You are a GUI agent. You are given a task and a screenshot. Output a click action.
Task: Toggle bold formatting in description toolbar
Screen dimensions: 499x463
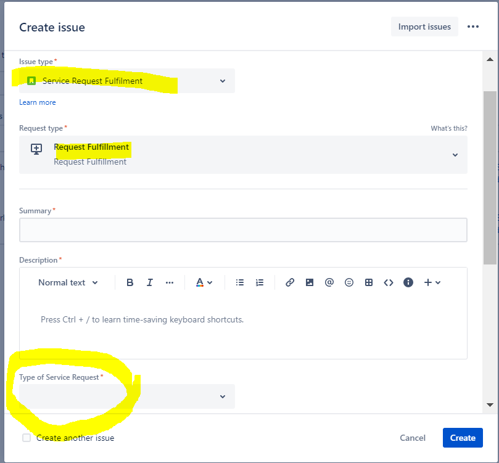click(x=130, y=282)
